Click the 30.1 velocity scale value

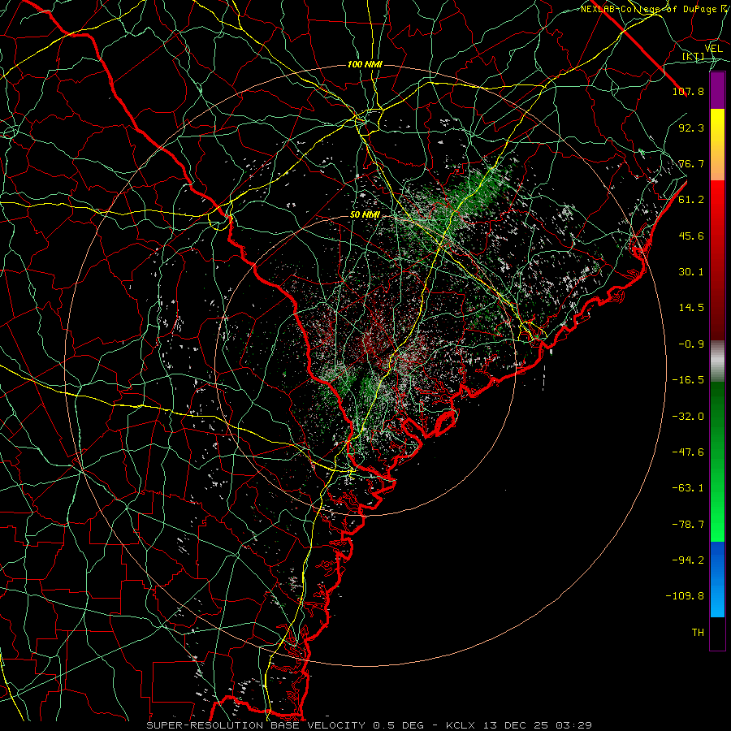(691, 272)
